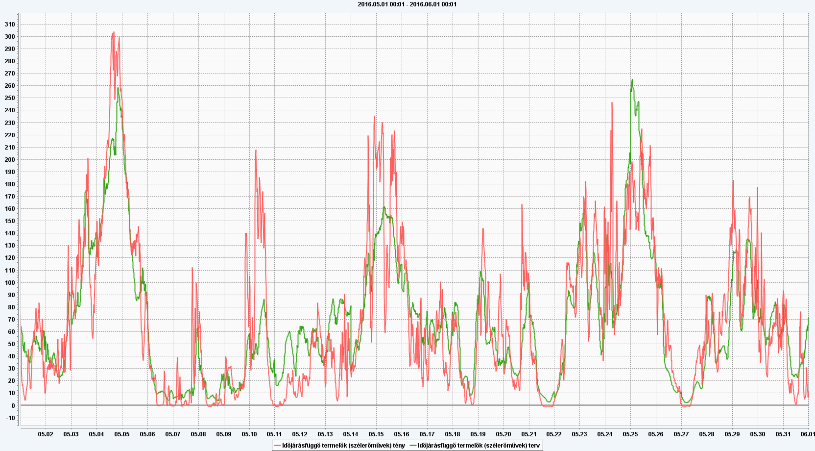Click y-axis label 310

point(10,25)
